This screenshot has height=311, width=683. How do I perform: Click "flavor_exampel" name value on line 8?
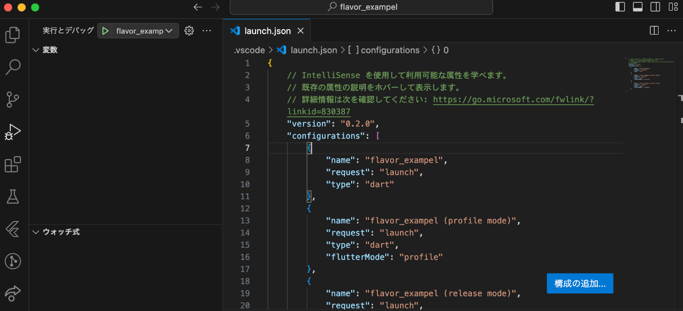(404, 160)
